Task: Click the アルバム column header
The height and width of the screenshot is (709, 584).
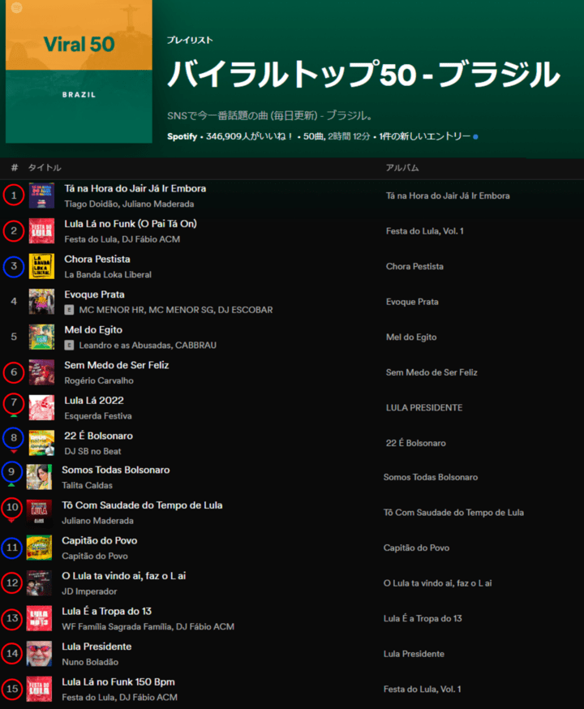Action: coord(401,167)
